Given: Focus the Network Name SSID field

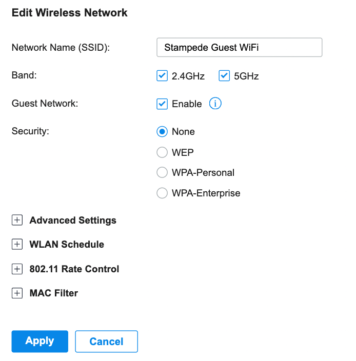Looking at the screenshot, I should [x=239, y=47].
